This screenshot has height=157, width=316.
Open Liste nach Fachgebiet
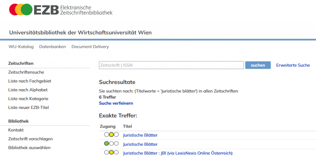[30, 81]
